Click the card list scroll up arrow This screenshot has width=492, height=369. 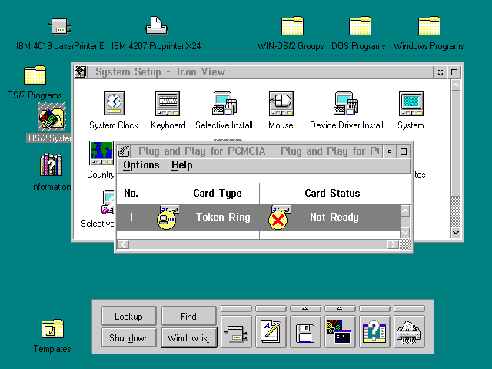click(405, 211)
